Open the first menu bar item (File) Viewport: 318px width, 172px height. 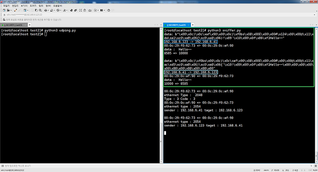(x=6, y=6)
